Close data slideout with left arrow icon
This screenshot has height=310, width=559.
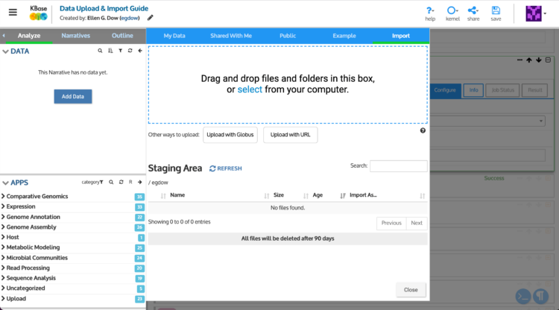click(140, 51)
